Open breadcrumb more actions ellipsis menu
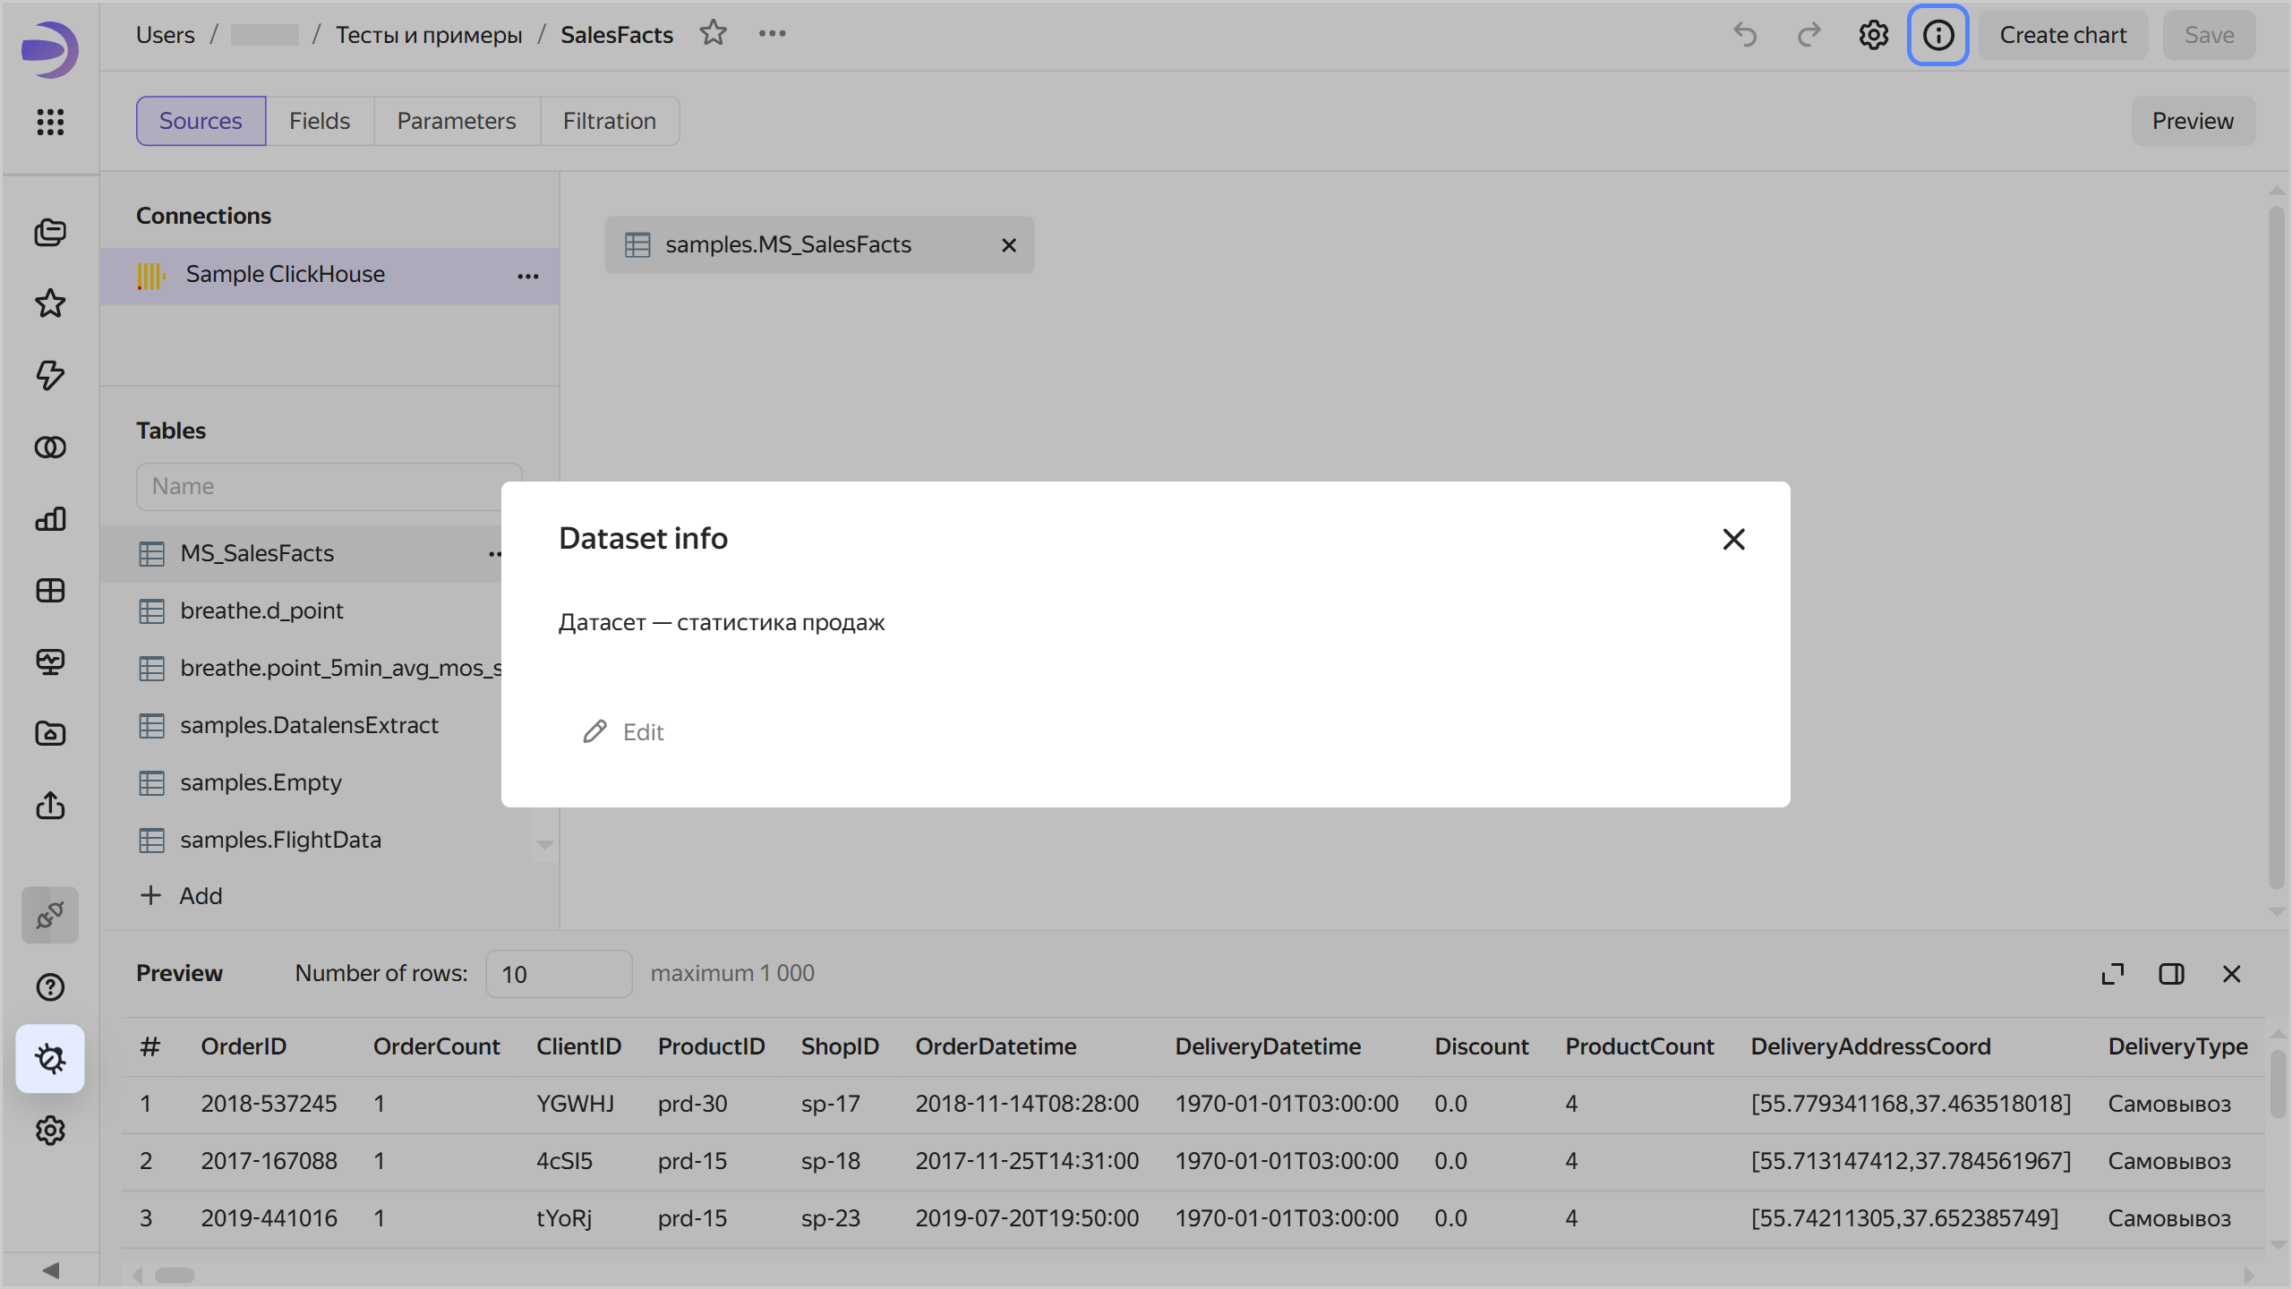Image resolution: width=2292 pixels, height=1289 pixels. coord(772,34)
